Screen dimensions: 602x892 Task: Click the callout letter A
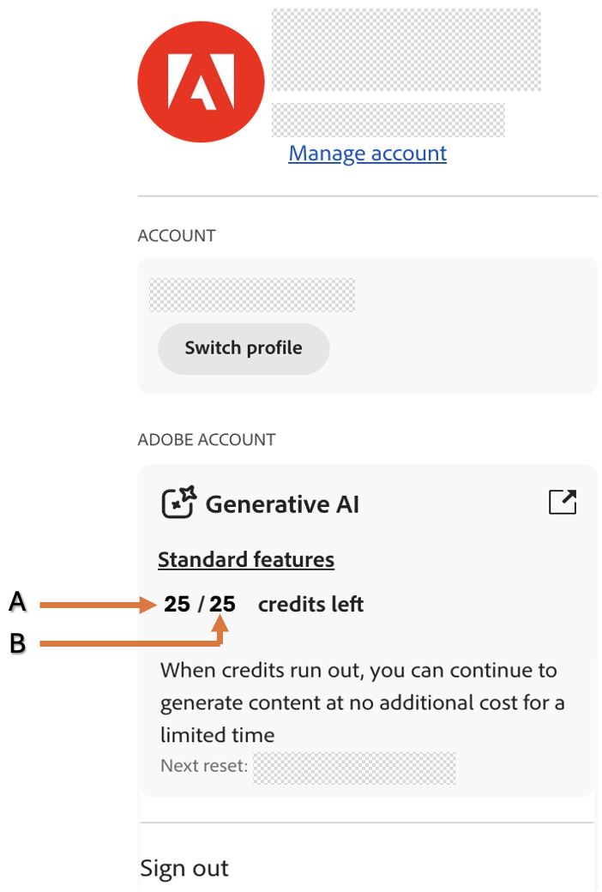17,603
